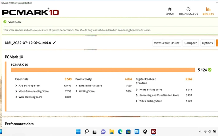Click the Home house icon
The width and height of the screenshot is (218, 136).
click(170, 9)
